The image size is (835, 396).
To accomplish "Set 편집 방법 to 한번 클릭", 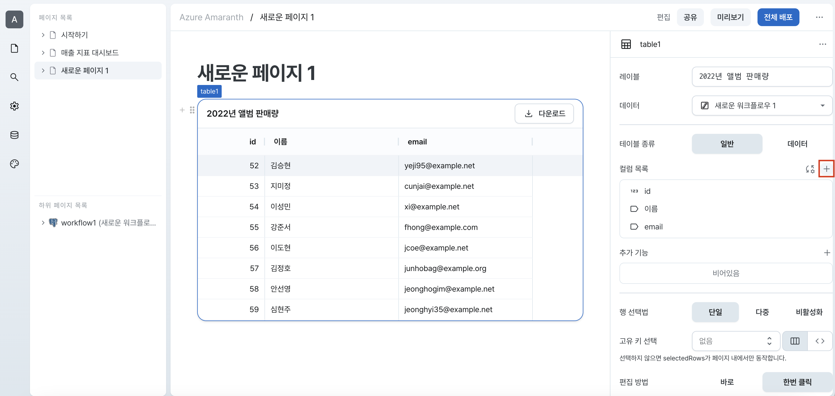I will click(x=797, y=382).
